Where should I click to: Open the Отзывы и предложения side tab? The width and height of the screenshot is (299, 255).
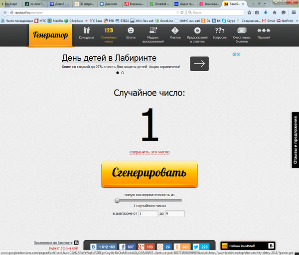click(295, 140)
